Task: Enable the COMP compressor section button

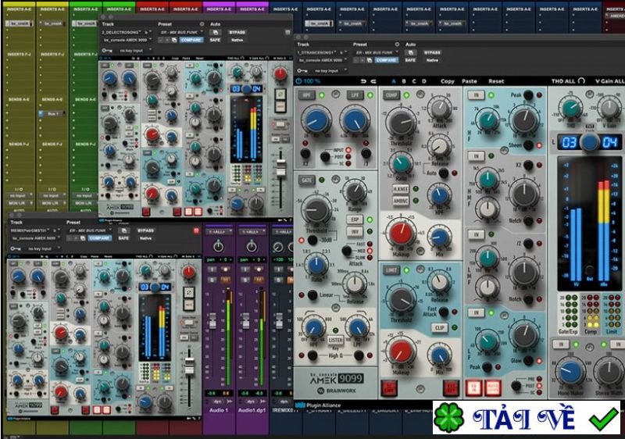Action: click(391, 95)
